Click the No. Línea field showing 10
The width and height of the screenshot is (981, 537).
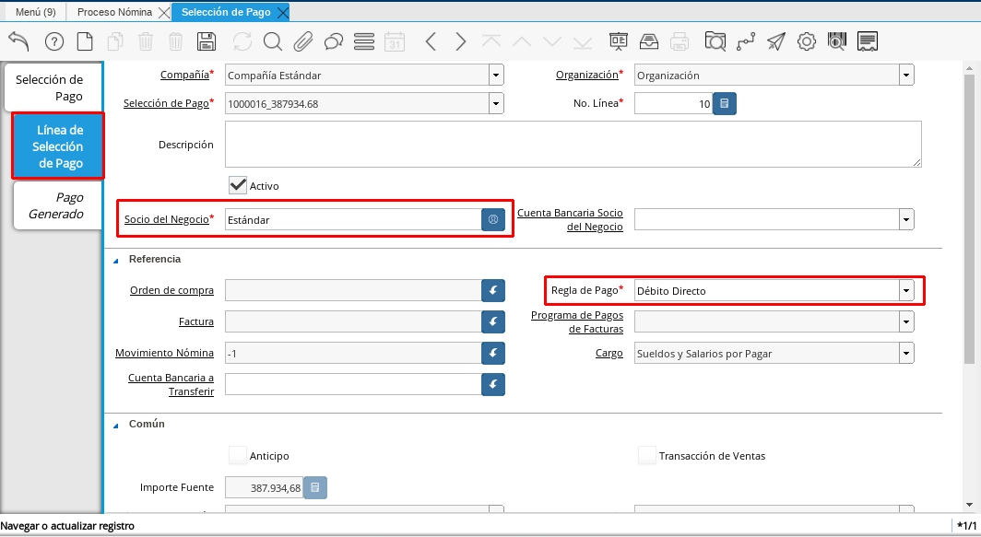pyautogui.click(x=674, y=104)
